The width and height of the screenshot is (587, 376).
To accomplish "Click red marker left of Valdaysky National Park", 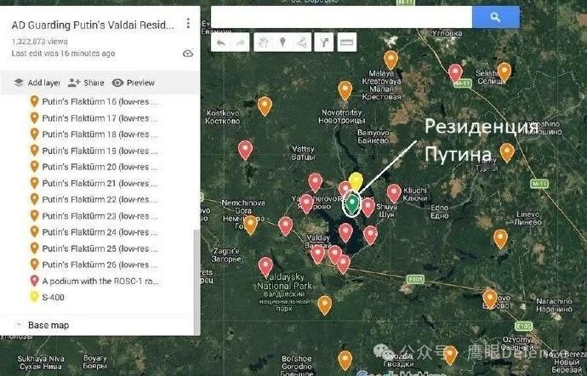I will (x=265, y=266).
